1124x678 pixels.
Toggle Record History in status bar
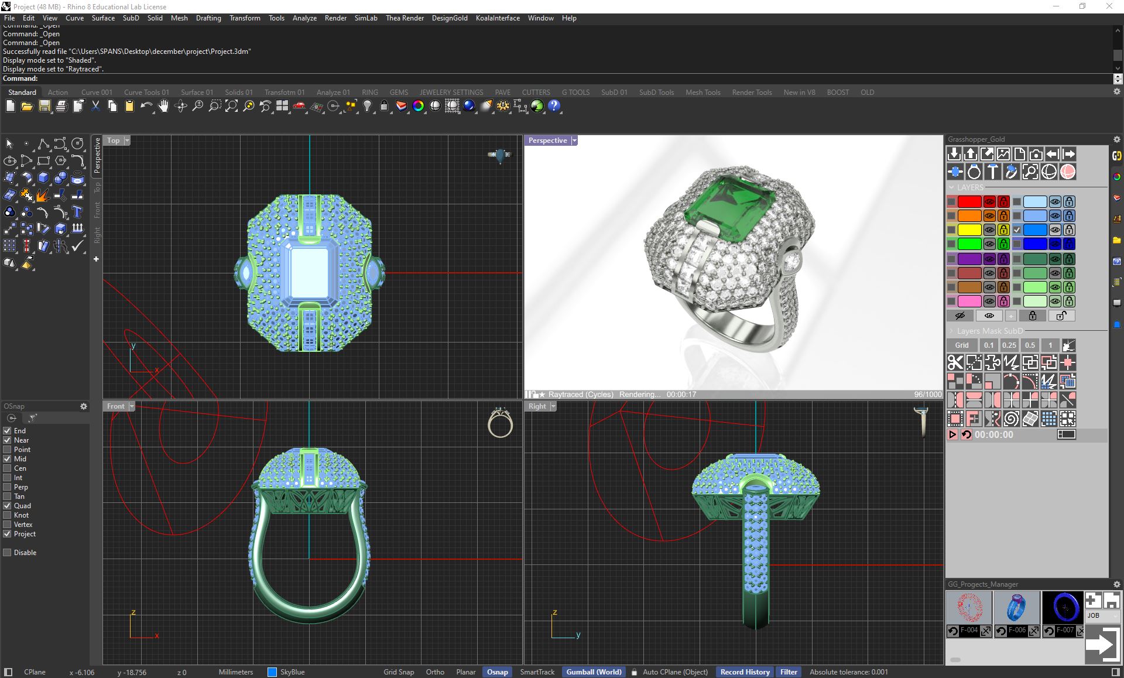point(745,672)
